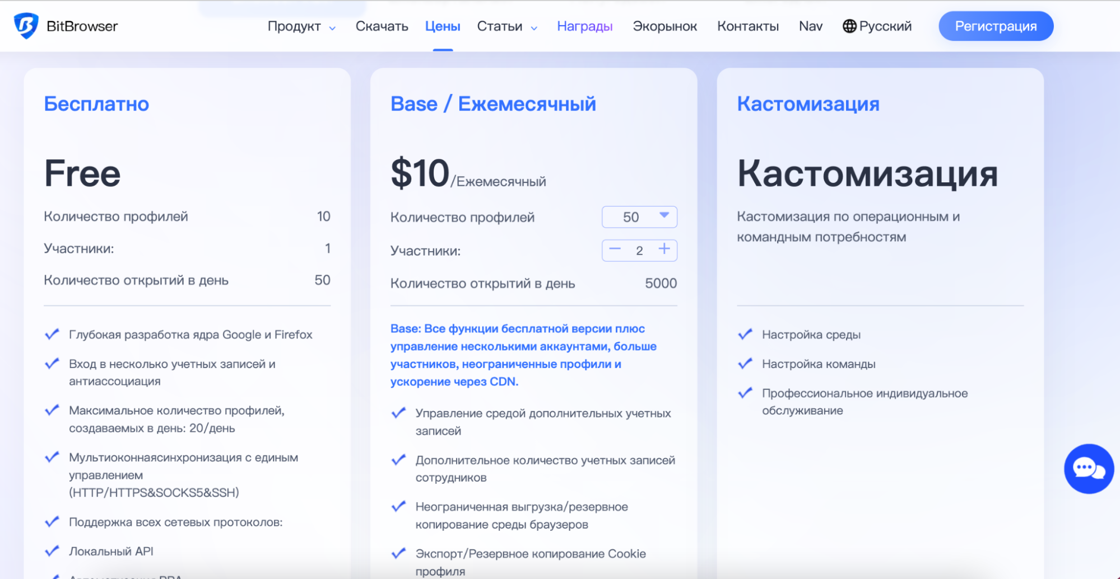Click the checkmark beside Неограниченная выгрузка
This screenshot has height=579, width=1120.
coord(398,506)
